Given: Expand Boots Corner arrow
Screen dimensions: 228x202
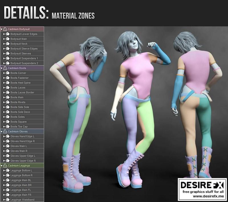Looking at the screenshot, I should (x=4, y=73).
